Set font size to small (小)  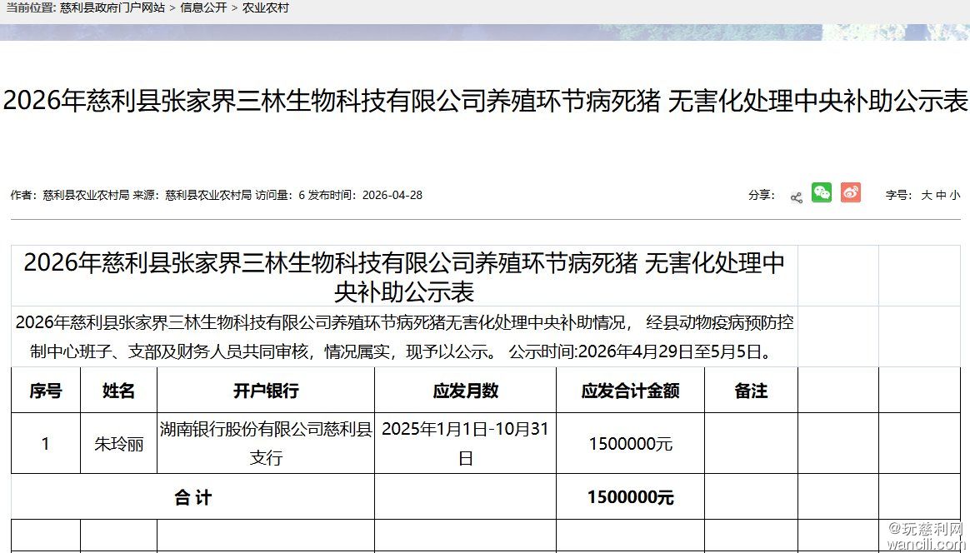tap(954, 196)
